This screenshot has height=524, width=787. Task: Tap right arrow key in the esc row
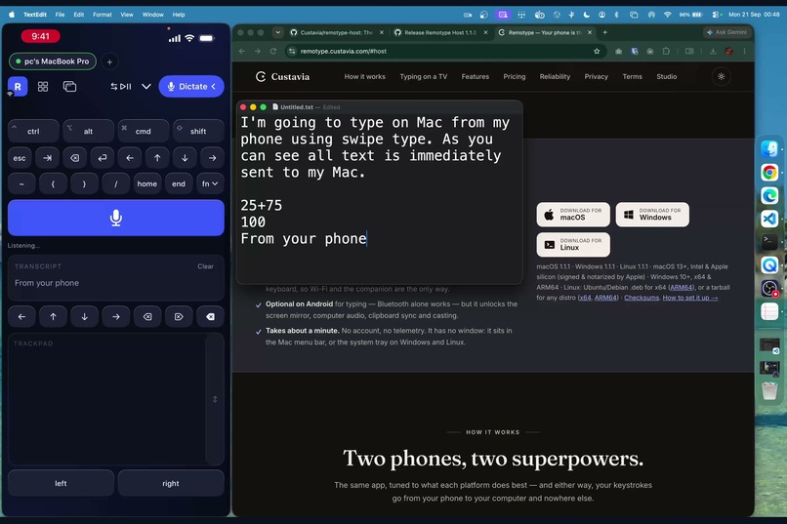click(212, 158)
